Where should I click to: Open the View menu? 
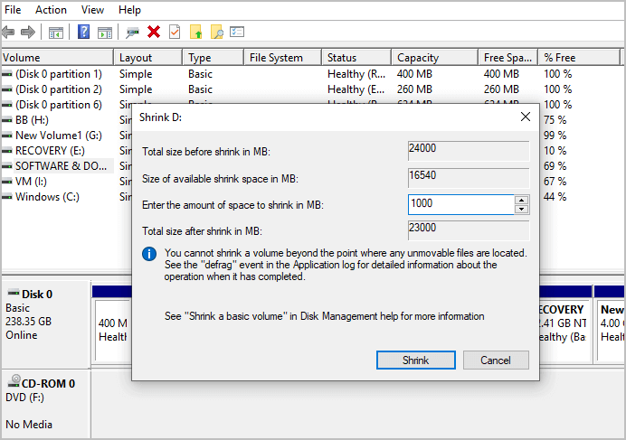coord(92,10)
